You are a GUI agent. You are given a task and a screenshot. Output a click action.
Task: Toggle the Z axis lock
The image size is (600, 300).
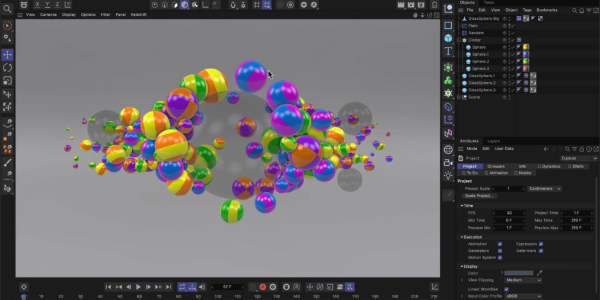pos(57,5)
